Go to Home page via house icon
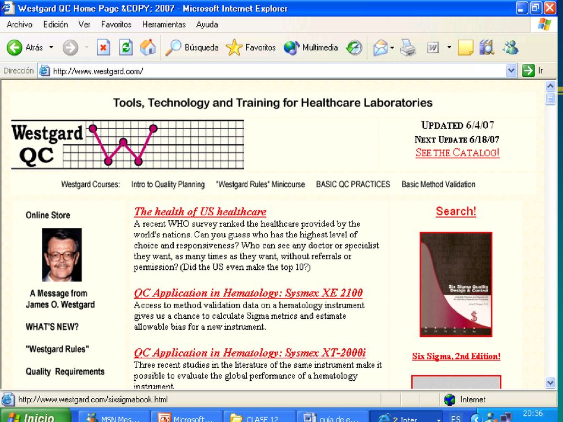Screen dimensions: 563x422 pos(148,47)
